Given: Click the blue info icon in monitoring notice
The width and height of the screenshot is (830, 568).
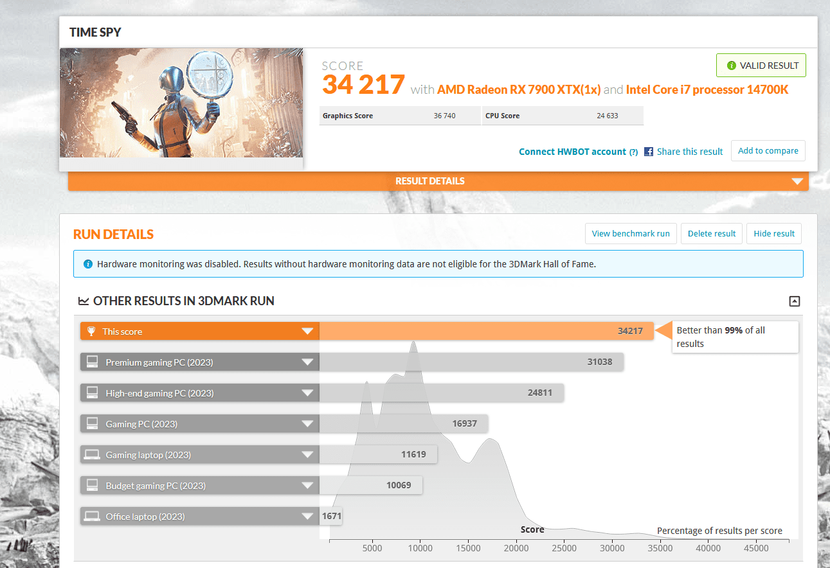Looking at the screenshot, I should [x=88, y=264].
